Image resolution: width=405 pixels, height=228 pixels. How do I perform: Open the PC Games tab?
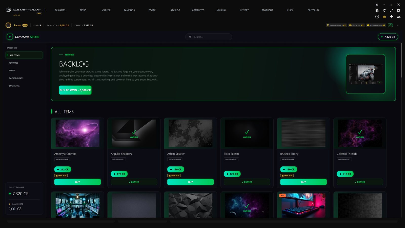60,10
